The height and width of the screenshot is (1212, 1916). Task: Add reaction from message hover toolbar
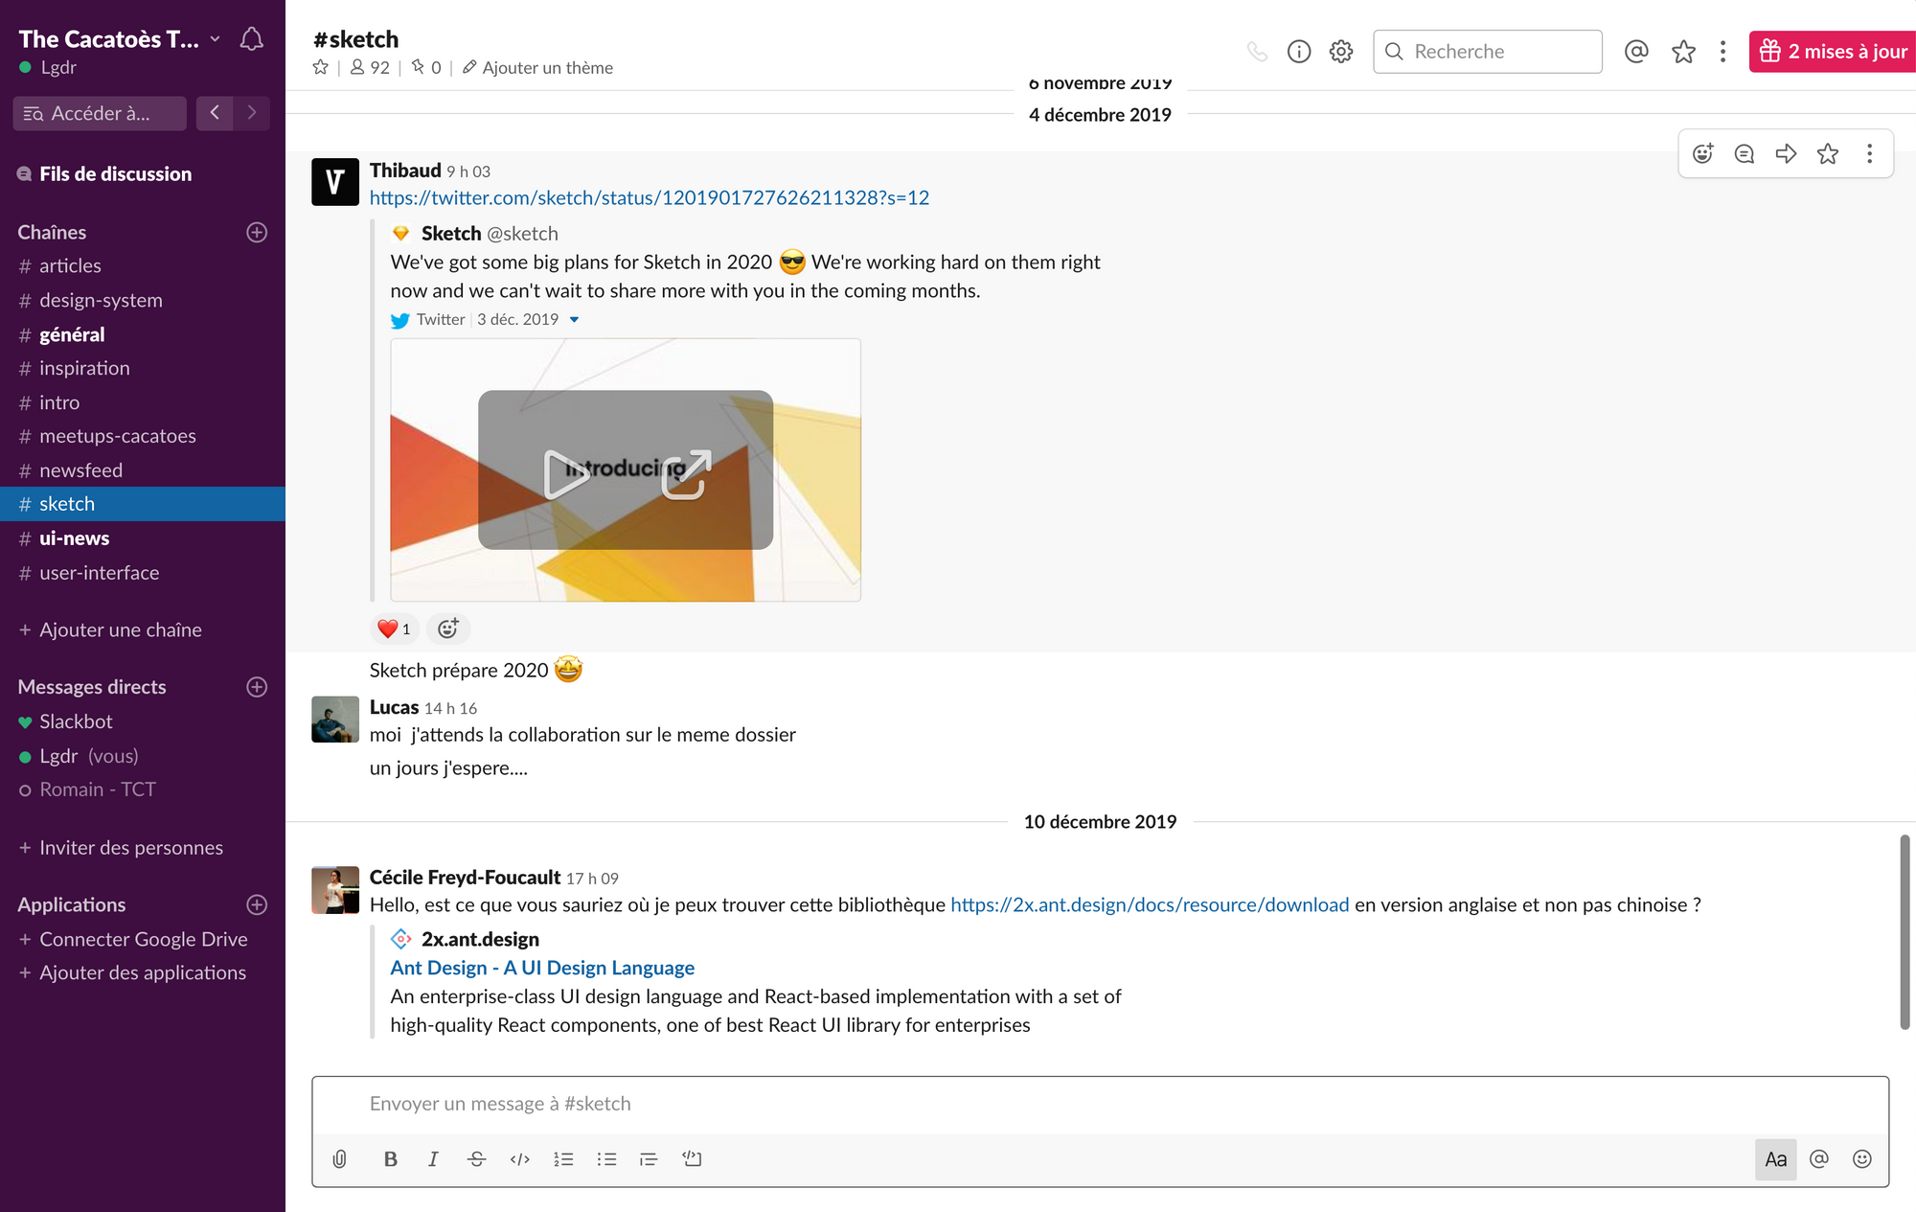coord(1702,153)
